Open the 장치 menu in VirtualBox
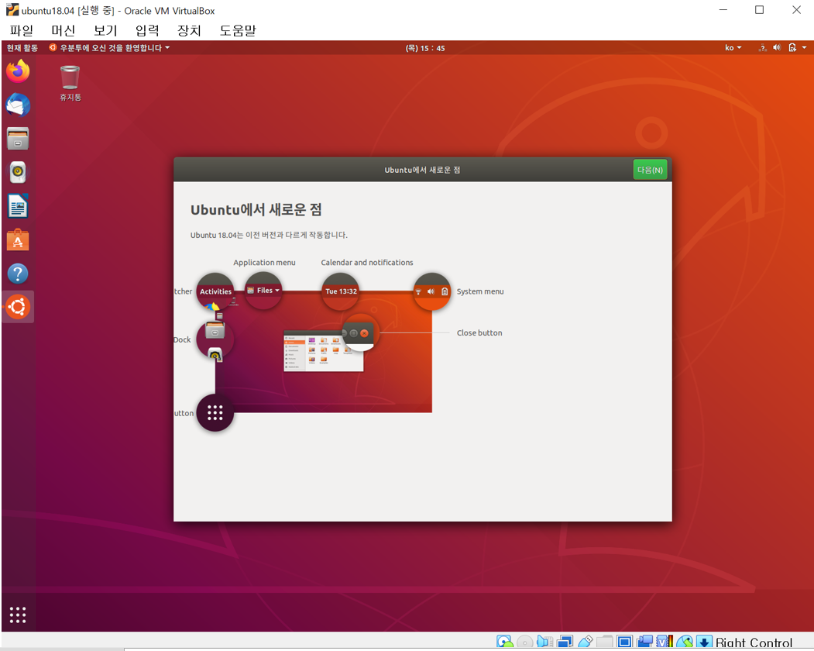 [189, 30]
